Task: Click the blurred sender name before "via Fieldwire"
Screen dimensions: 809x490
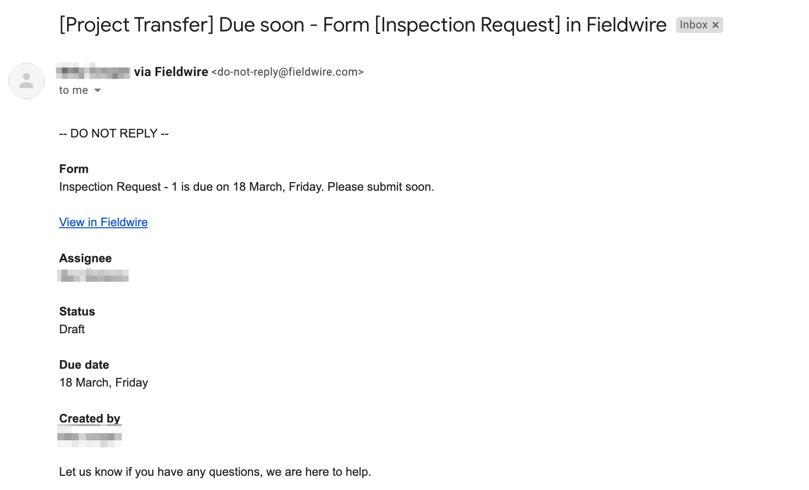Action: [93, 72]
